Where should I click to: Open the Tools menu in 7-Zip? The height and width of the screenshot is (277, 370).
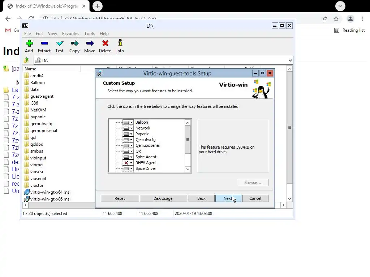pos(90,34)
